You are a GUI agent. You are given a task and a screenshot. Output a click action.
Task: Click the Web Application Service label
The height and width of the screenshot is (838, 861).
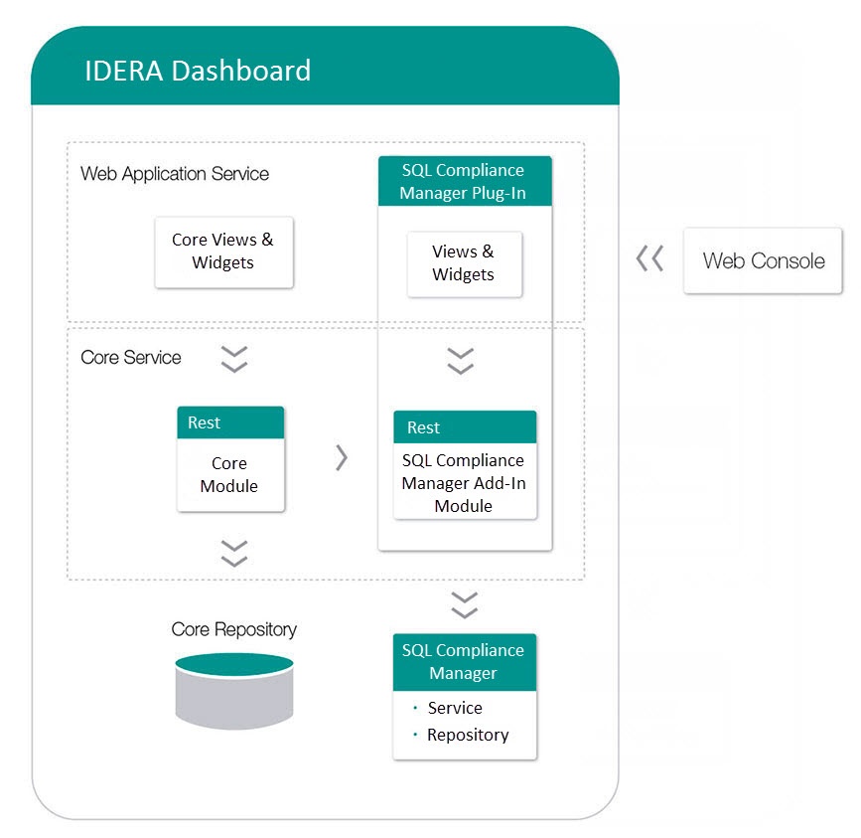(x=175, y=174)
